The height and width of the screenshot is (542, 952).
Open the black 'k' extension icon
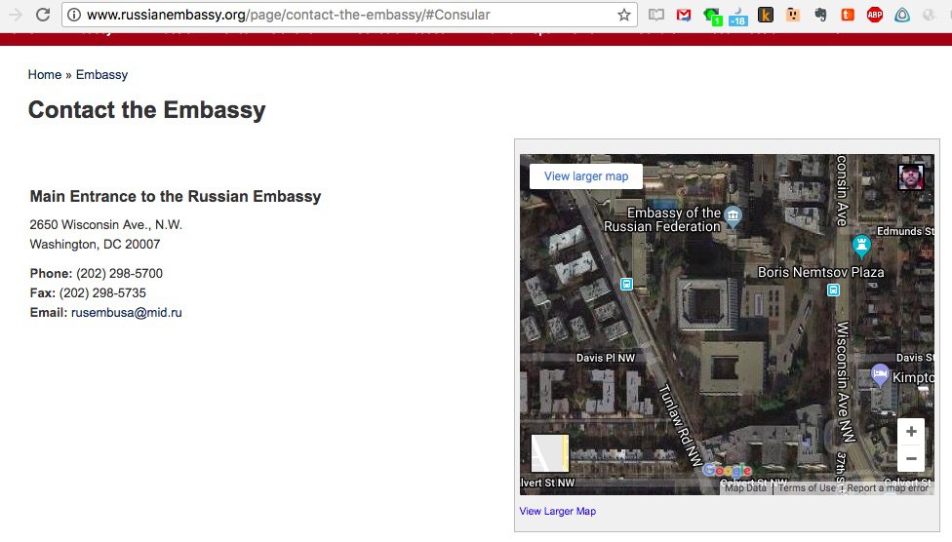tap(766, 15)
